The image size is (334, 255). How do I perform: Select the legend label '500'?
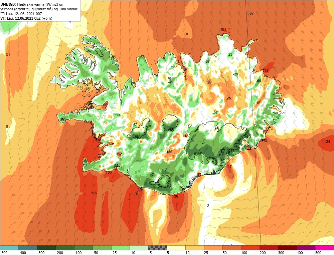[x=318, y=253]
